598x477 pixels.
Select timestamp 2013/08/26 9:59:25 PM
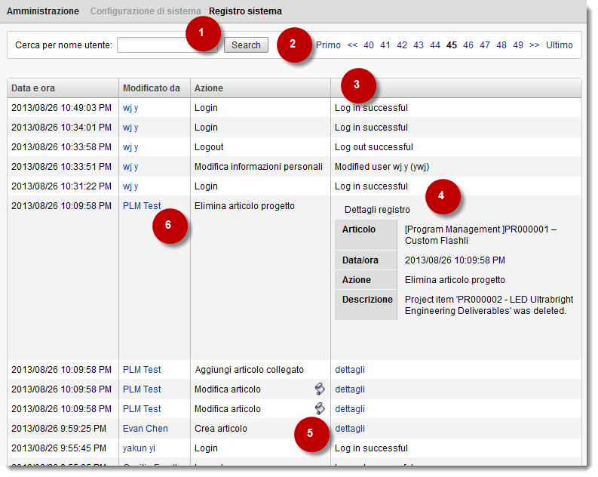point(59,429)
